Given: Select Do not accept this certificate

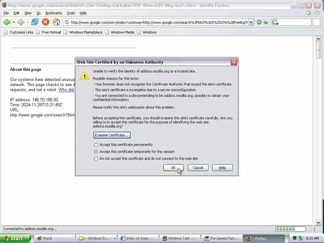Looking at the screenshot, I should [146, 159].
